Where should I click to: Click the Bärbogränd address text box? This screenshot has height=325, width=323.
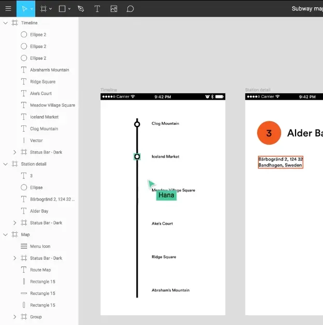[281, 162]
